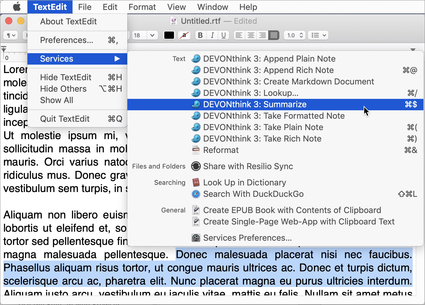Choose Quit TextEdit
425x305 pixels.
(77, 119)
